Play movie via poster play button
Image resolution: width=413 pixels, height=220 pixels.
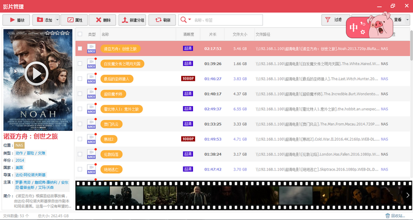point(36,74)
